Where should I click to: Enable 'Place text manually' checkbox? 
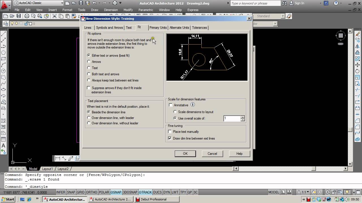point(170,132)
